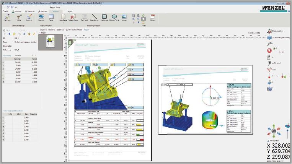Viewport: 292px width, 164px height.
Task: Switch to the Graphics view tab
Action: (x=43, y=30)
